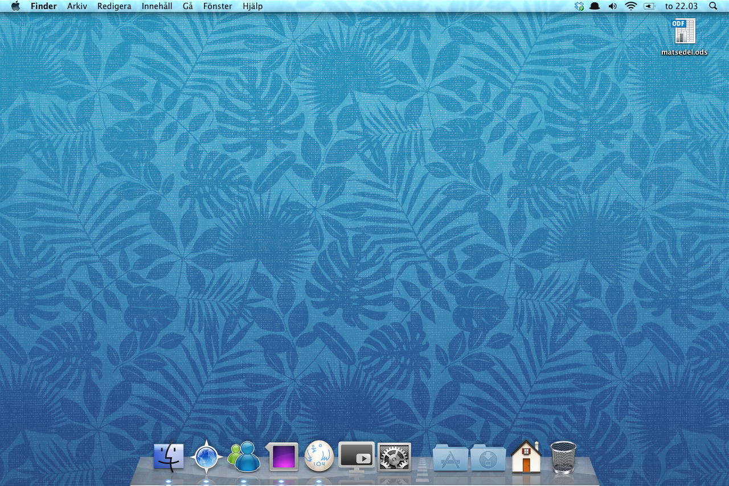Open the volume control in menu bar
Image resolution: width=729 pixels, height=486 pixels.
point(613,6)
